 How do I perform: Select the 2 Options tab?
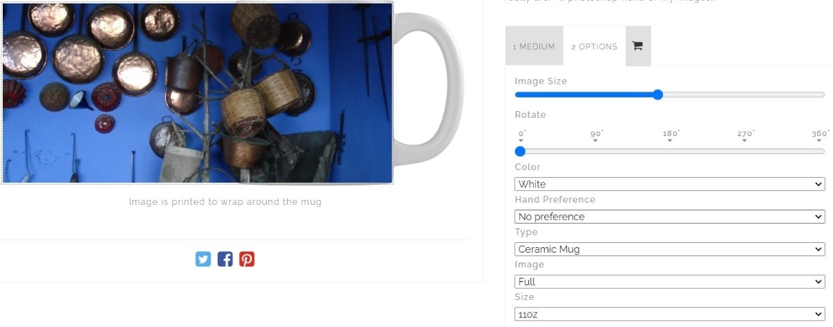pyautogui.click(x=594, y=47)
